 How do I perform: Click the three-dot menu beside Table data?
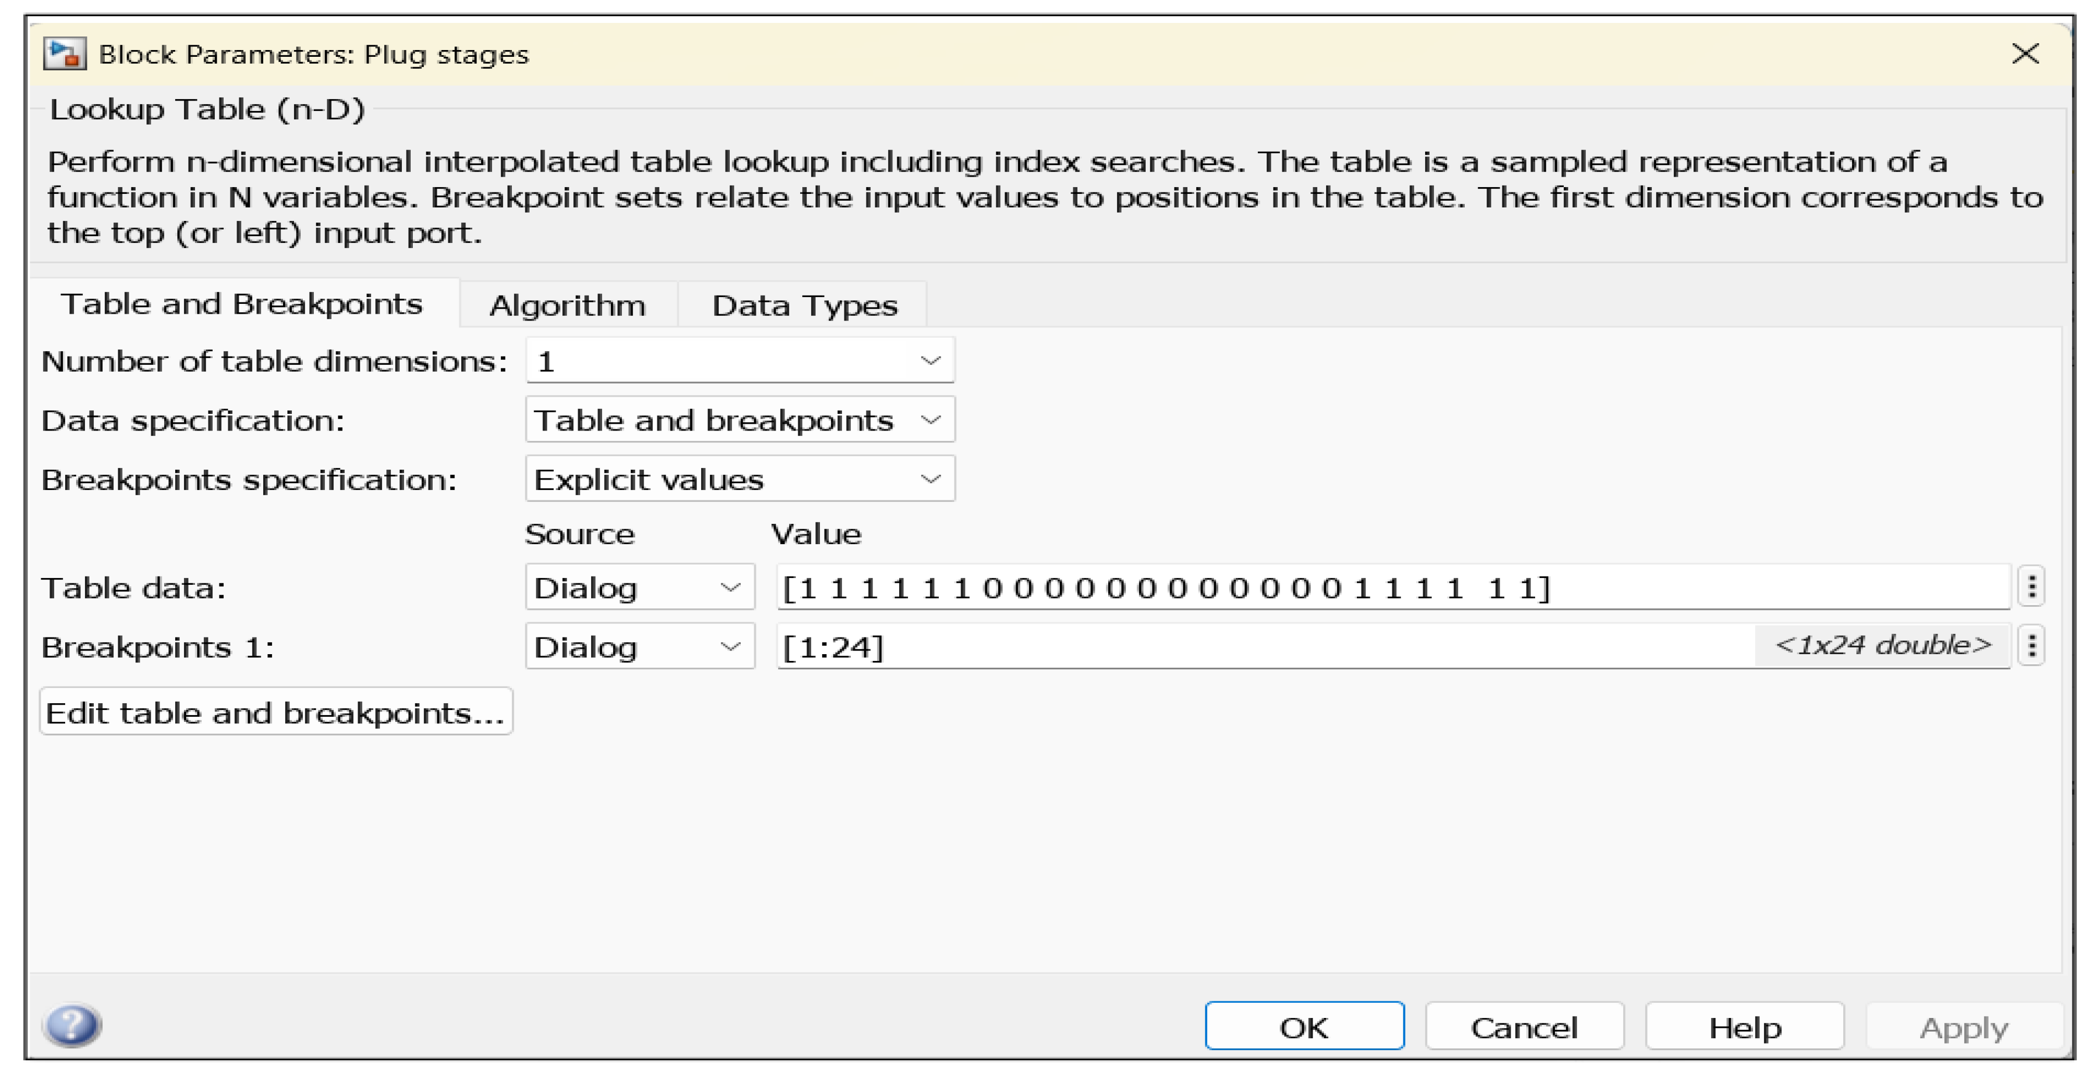point(2032,587)
